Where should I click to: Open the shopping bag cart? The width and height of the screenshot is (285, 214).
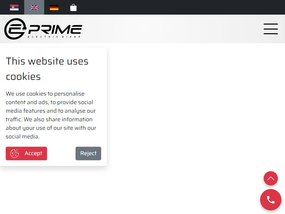coord(73,7)
